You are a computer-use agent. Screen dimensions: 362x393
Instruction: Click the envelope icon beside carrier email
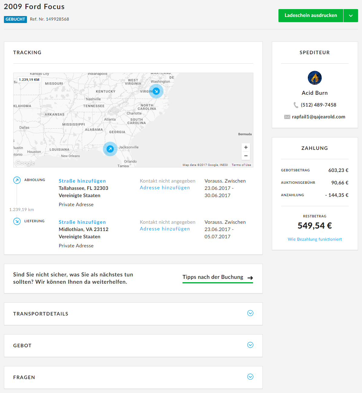tap(287, 117)
